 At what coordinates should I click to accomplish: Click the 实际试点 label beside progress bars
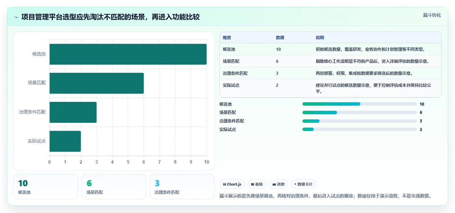tap(228, 130)
